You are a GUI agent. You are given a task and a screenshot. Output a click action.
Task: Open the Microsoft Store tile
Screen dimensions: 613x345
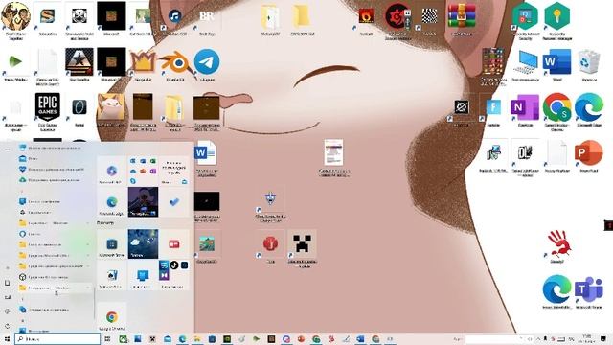[111, 244]
